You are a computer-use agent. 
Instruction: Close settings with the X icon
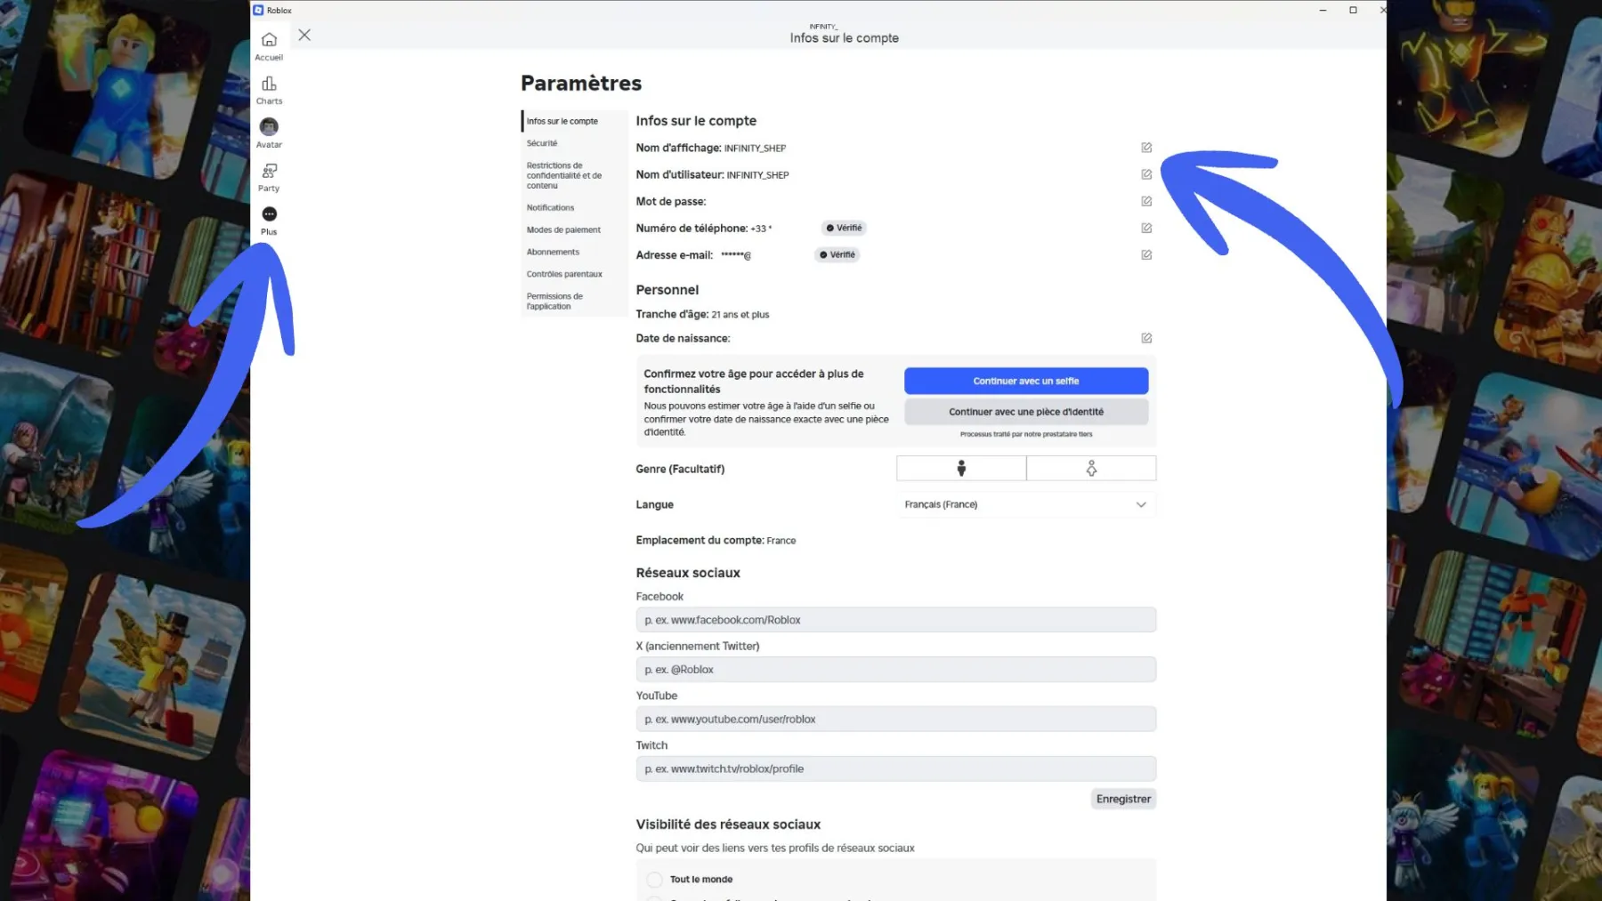tap(304, 36)
